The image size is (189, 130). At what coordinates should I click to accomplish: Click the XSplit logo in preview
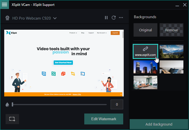[x=11, y=33]
